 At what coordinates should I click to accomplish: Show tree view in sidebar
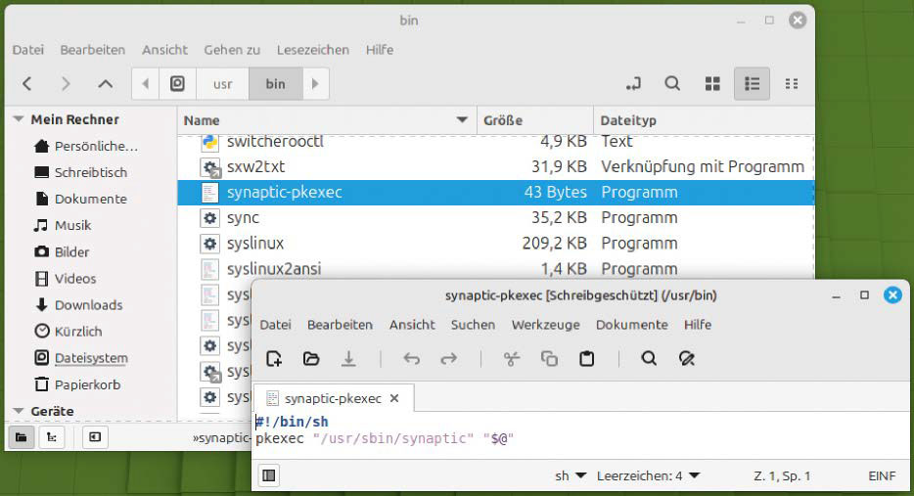[x=52, y=437]
